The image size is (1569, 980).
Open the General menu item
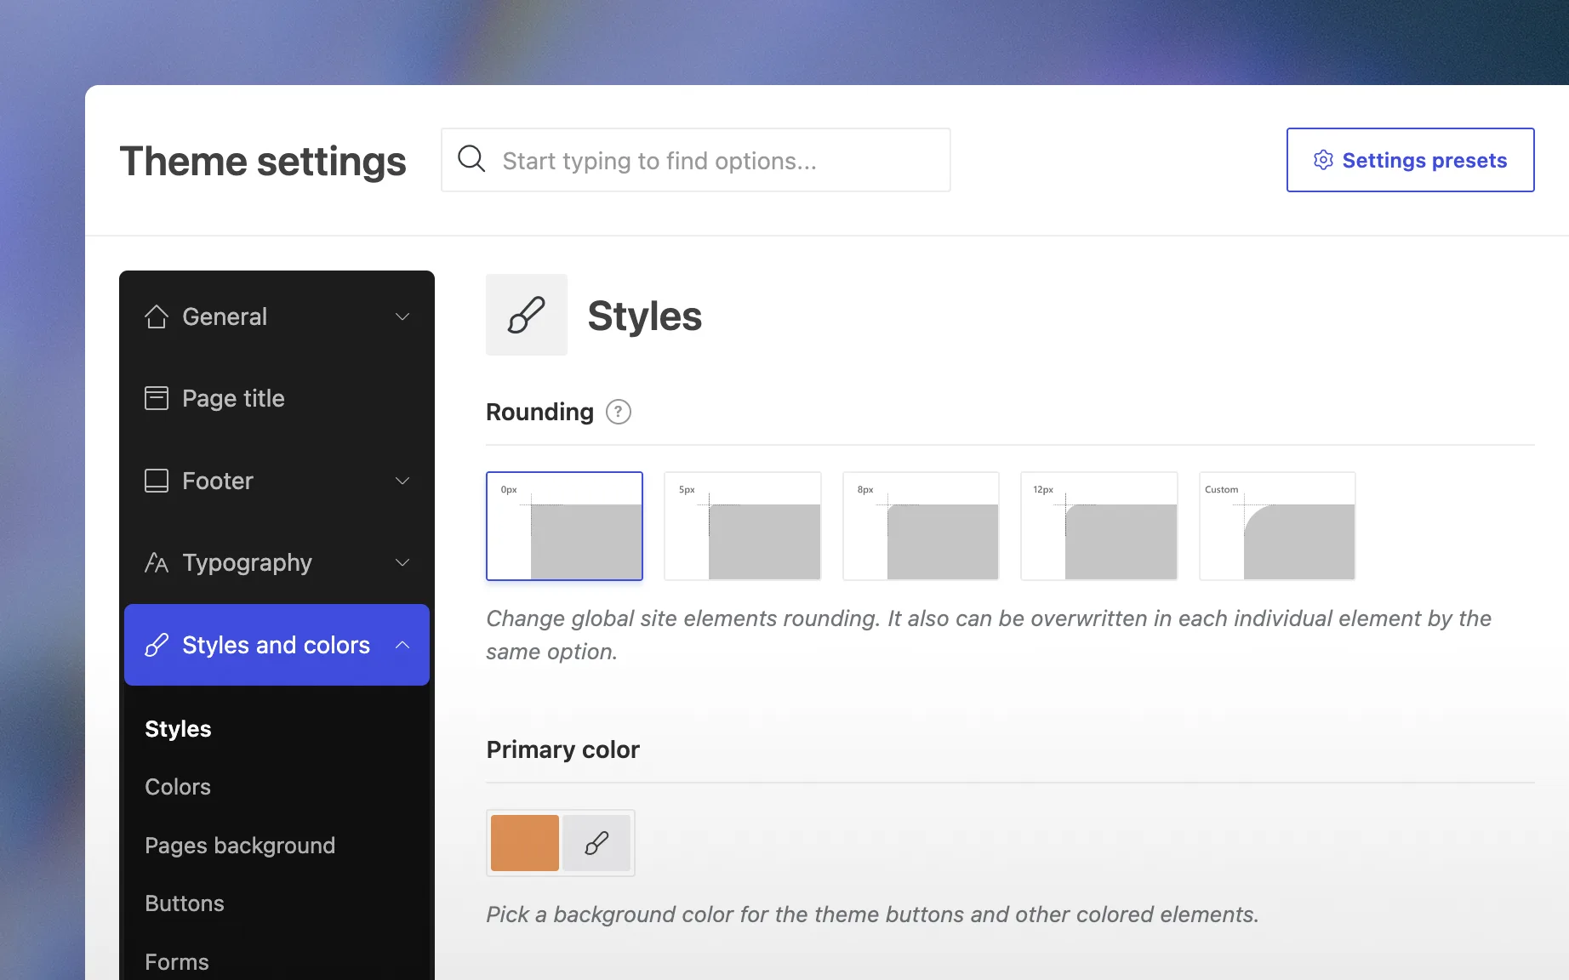pos(277,316)
